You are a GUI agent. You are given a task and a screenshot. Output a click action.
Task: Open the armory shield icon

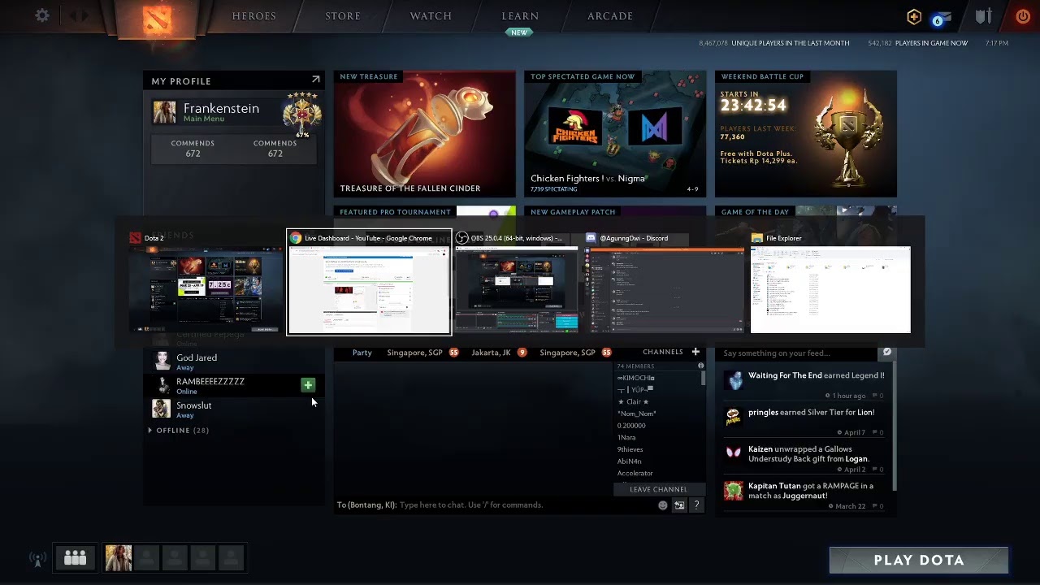[x=983, y=16]
